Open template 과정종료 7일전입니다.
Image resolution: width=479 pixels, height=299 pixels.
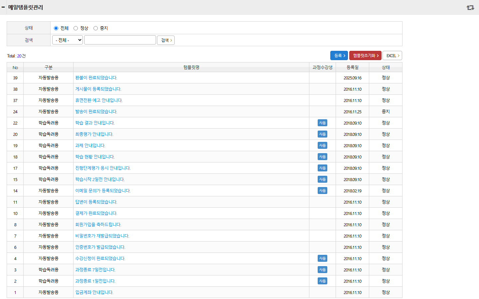(95, 270)
